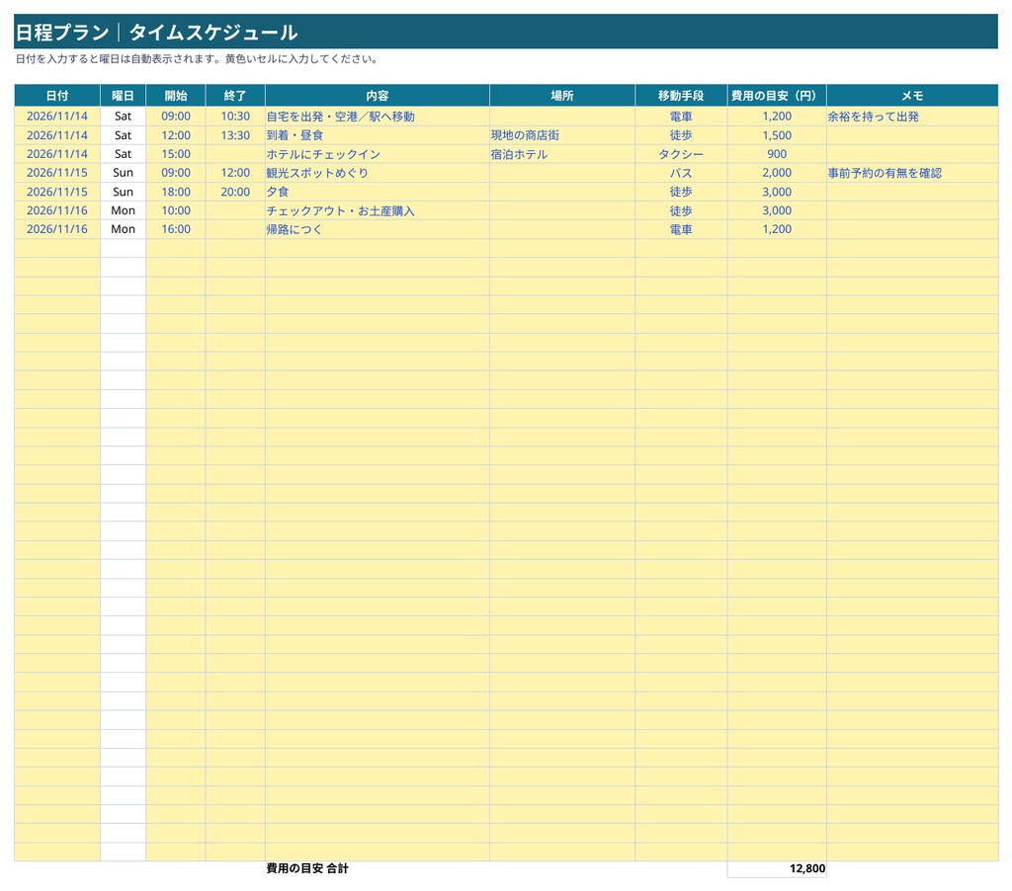Select the 13:30 end time cell

235,135
